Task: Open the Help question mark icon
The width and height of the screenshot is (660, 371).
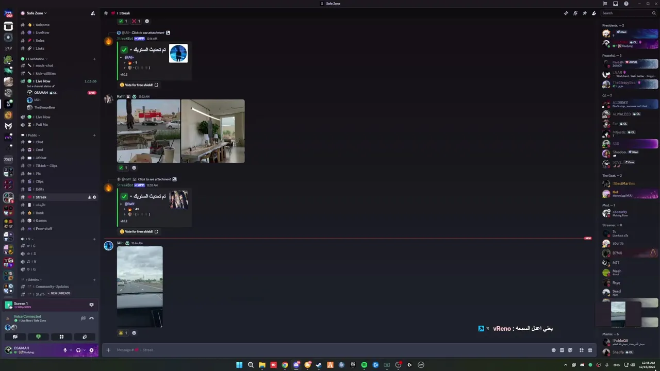Action: tap(626, 4)
